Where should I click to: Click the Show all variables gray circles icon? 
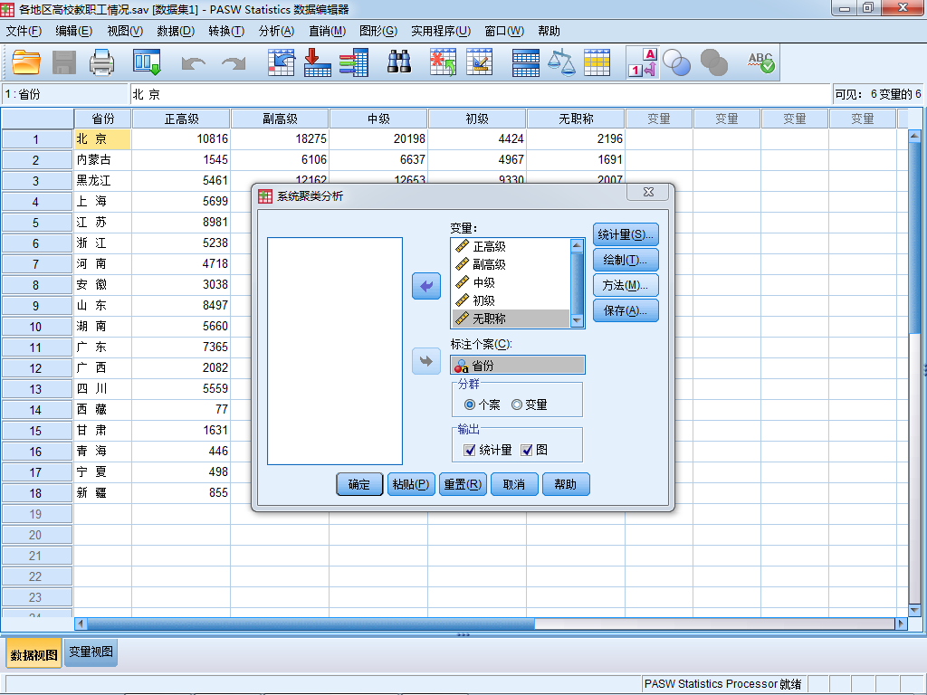click(x=713, y=62)
